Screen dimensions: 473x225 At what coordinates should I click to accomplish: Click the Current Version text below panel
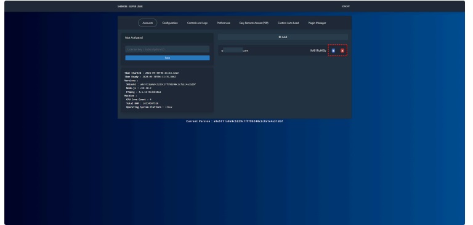pyautogui.click(x=235, y=121)
